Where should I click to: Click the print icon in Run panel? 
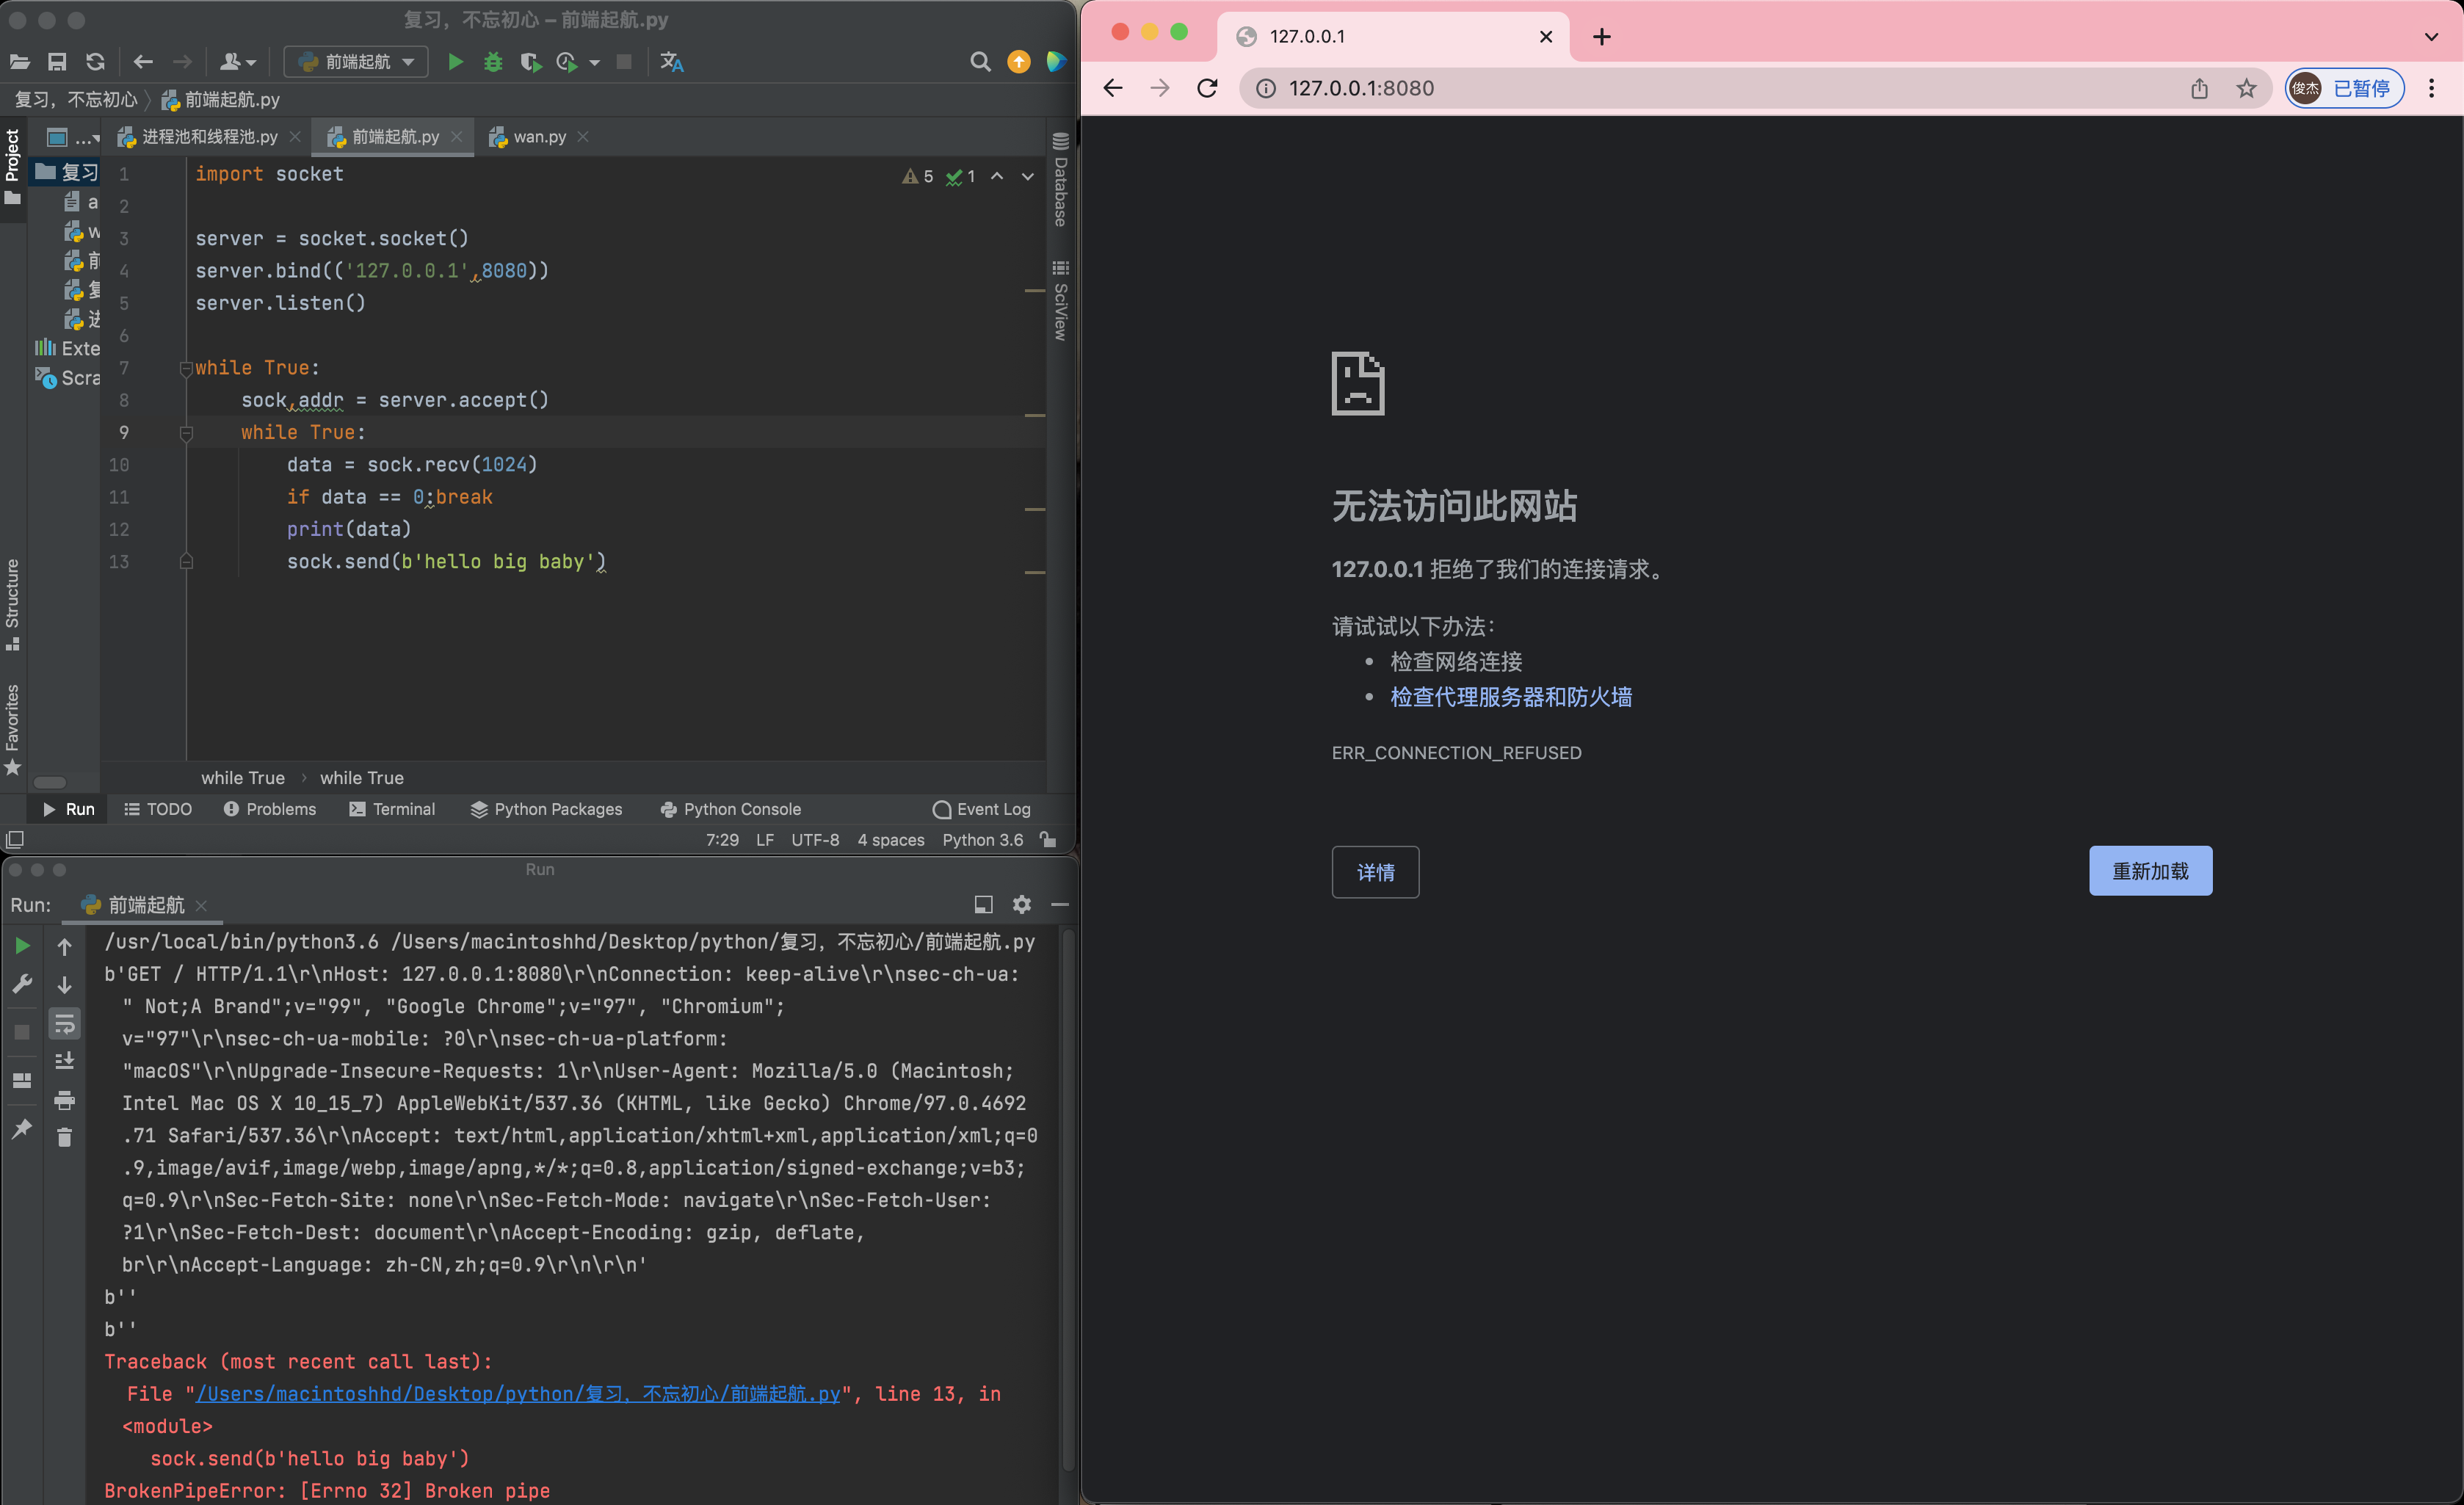(65, 1100)
